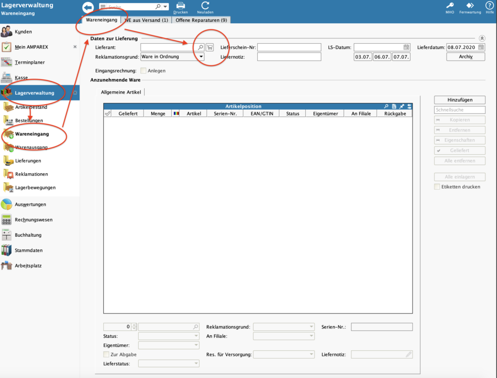
Task: Open the Hilfe help icon
Action: pyautogui.click(x=489, y=6)
